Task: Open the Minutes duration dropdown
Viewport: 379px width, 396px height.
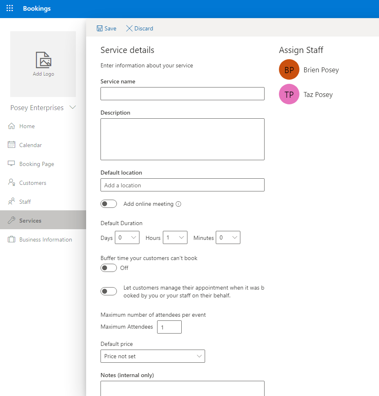Action: (228, 237)
